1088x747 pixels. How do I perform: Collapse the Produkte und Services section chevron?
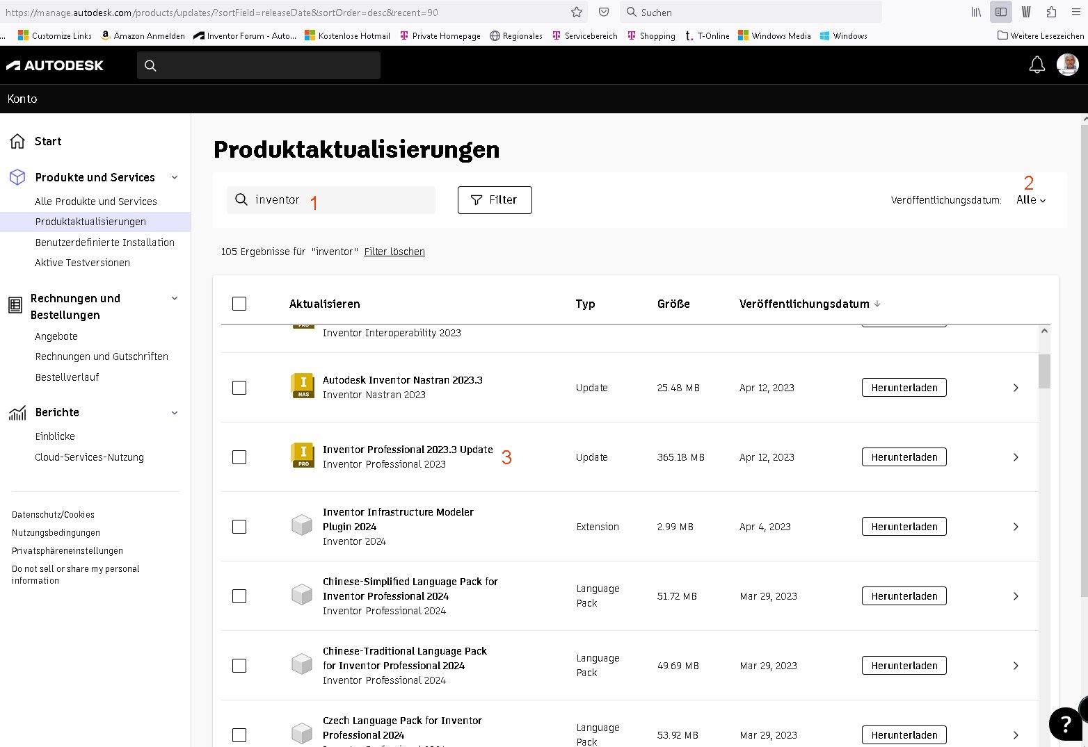[175, 177]
